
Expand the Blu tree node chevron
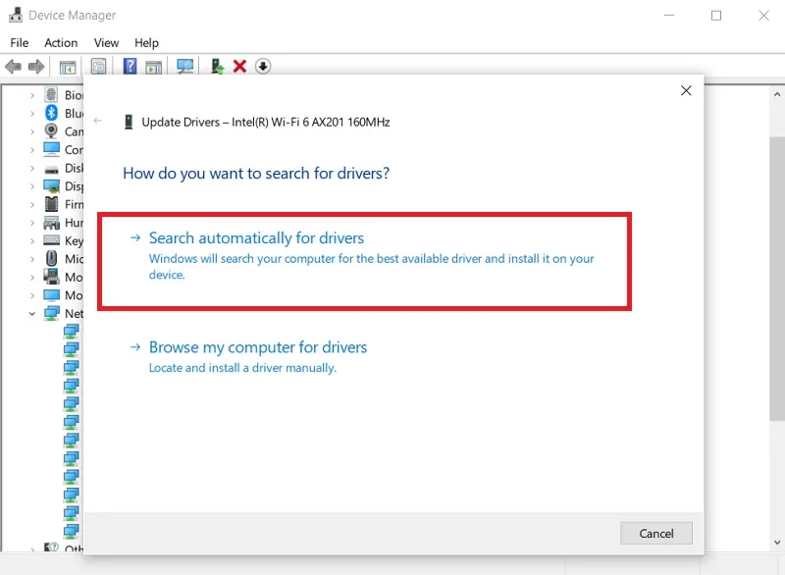32,114
